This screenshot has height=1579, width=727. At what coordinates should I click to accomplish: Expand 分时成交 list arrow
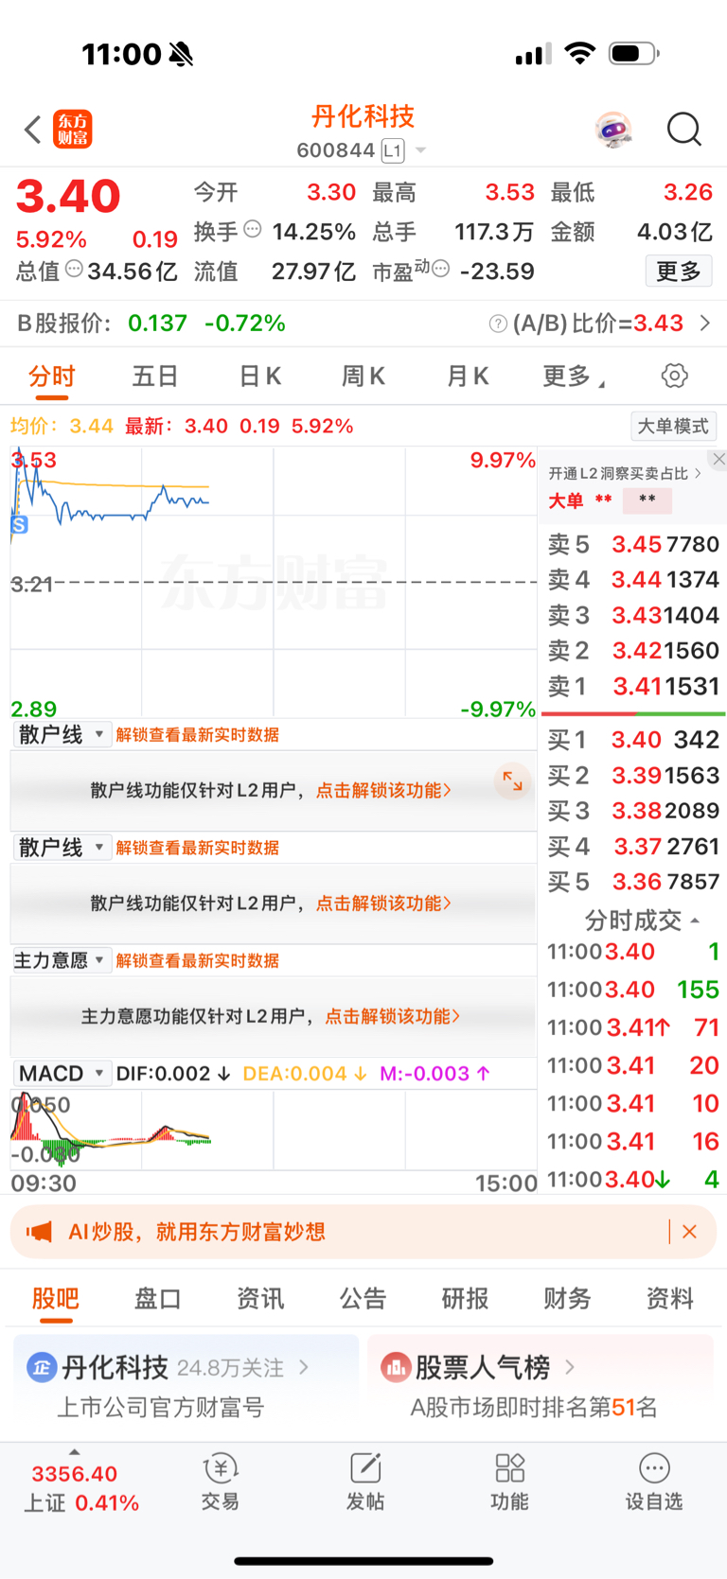(696, 921)
